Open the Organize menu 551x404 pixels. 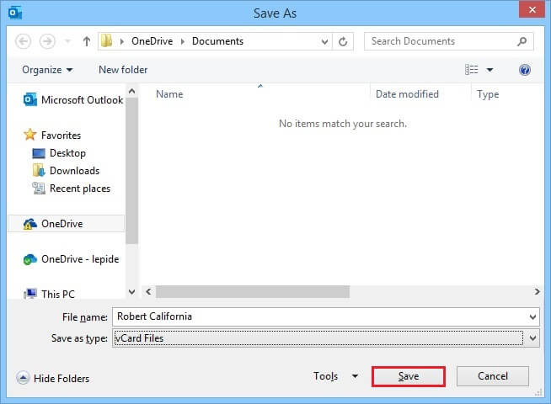[47, 70]
